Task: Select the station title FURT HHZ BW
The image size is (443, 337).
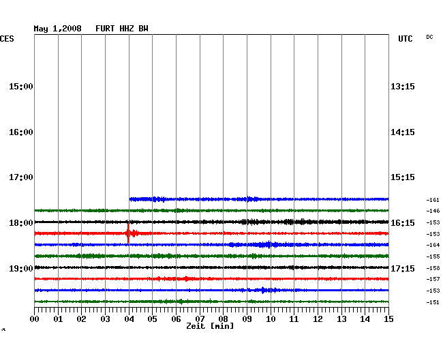Action: click(122, 29)
